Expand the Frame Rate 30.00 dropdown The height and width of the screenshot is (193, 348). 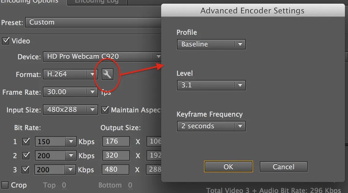pos(70,92)
